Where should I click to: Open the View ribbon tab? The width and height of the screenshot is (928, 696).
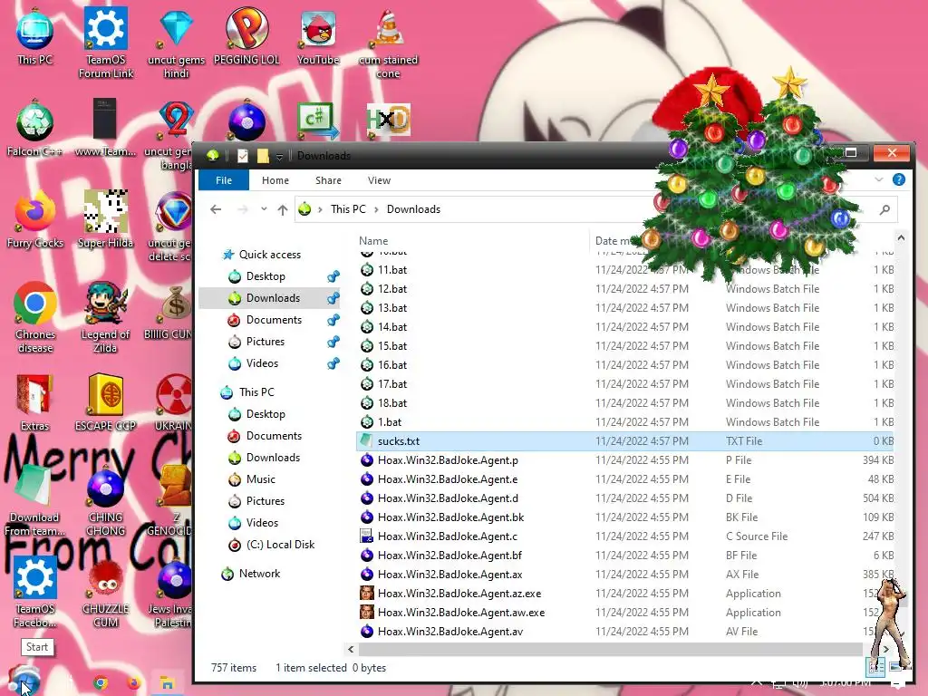(379, 180)
